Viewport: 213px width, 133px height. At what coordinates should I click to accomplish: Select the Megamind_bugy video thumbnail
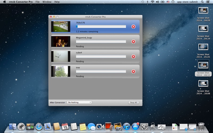click(x=61, y=41)
